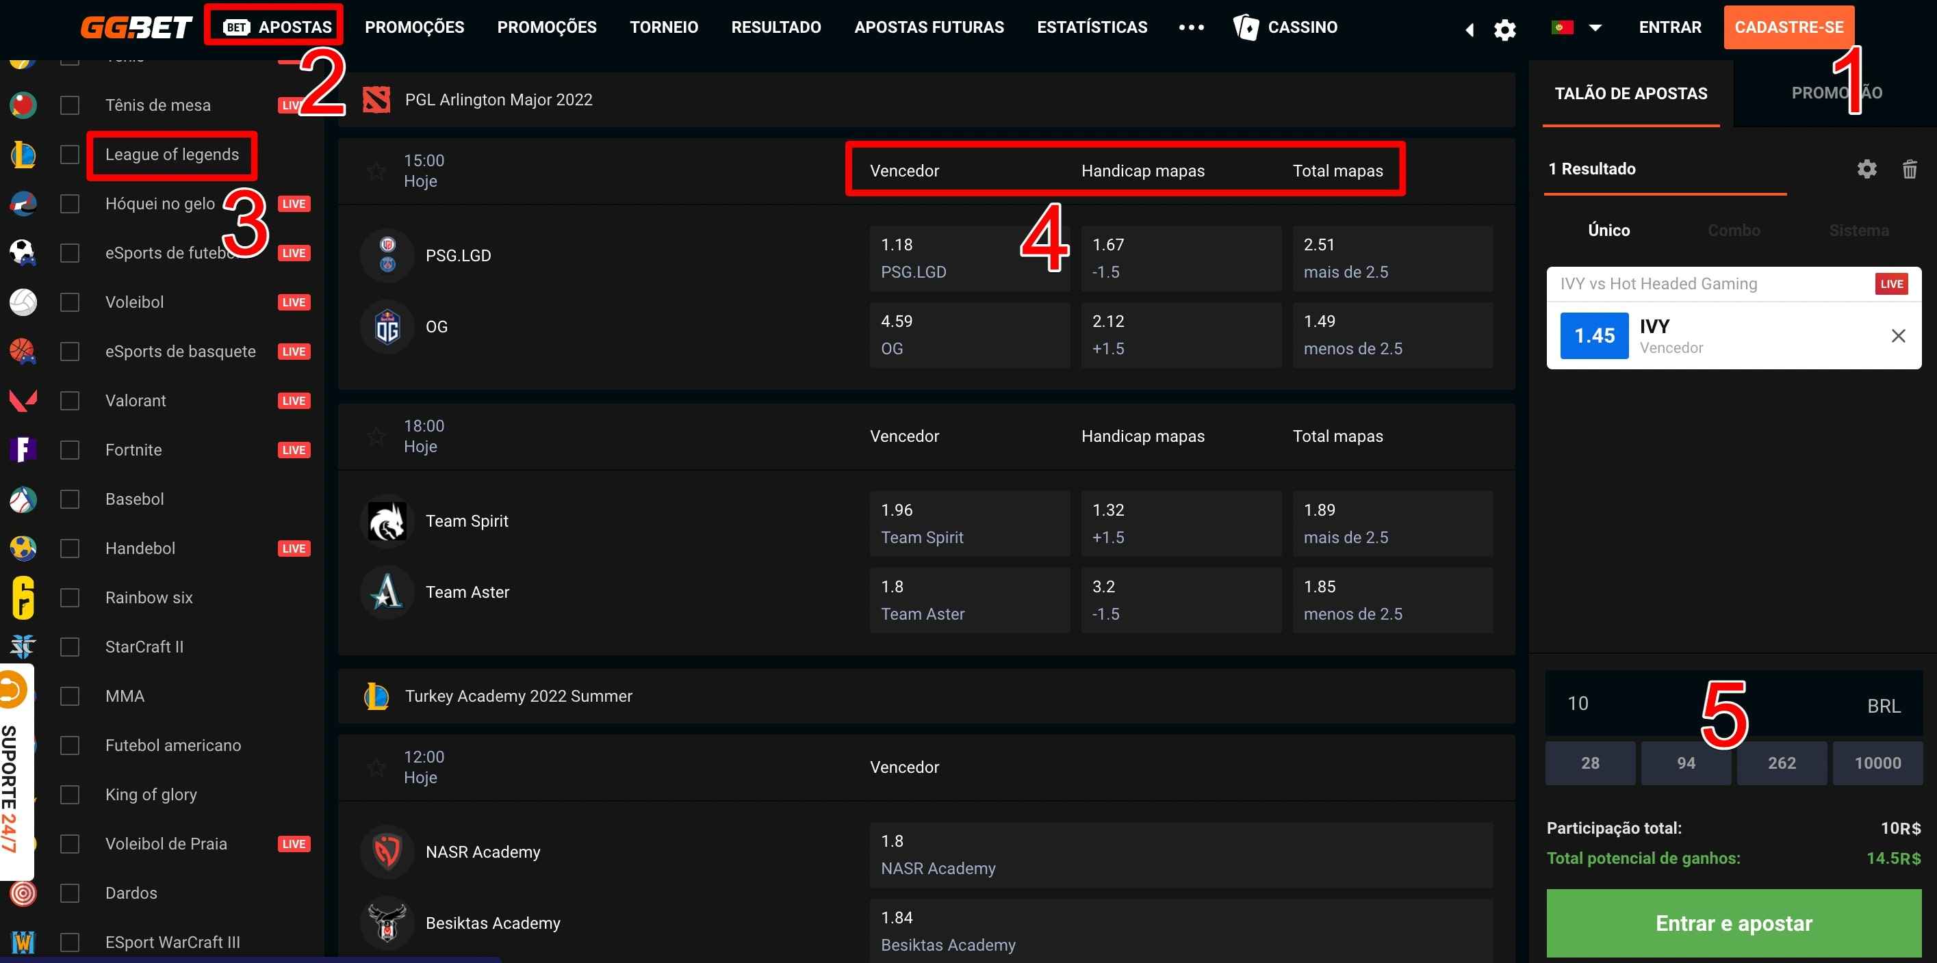
Task: Open the language flag dropdown
Action: (1577, 28)
